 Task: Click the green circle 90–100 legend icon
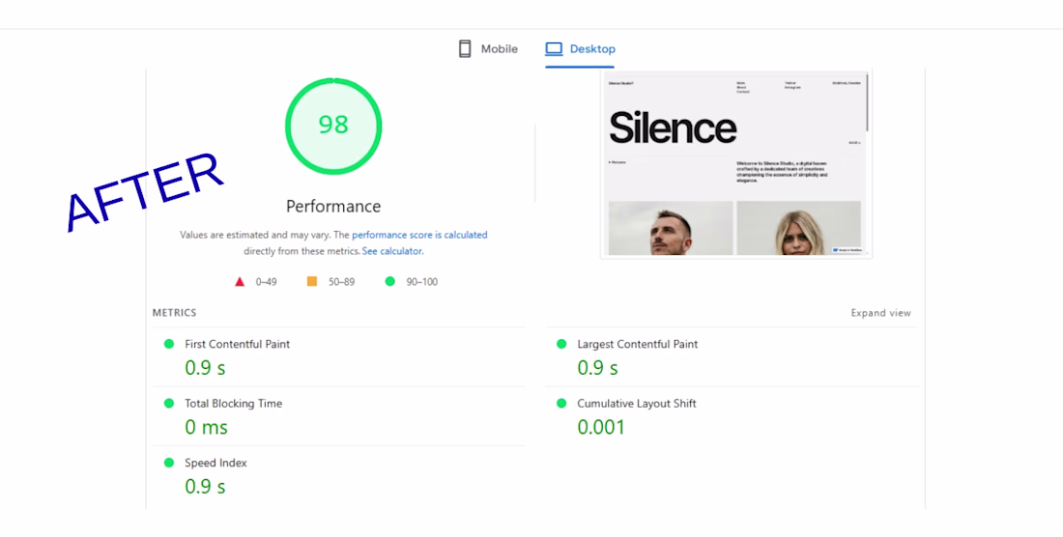pos(390,282)
